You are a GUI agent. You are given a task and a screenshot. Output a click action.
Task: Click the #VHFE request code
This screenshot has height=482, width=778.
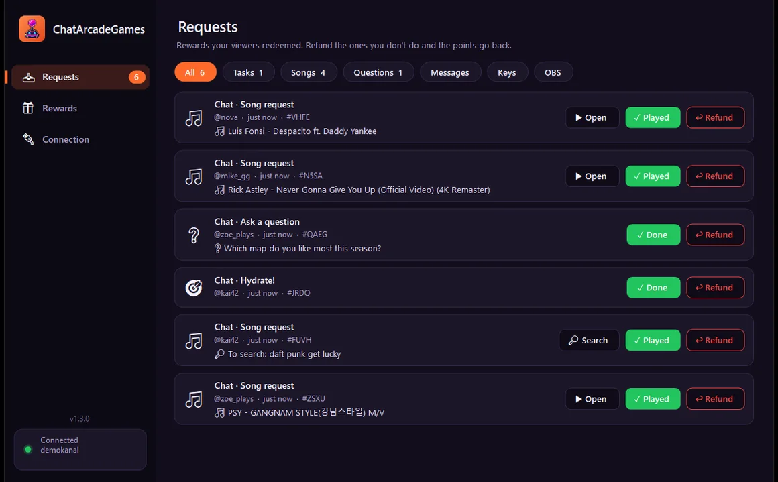(298, 117)
